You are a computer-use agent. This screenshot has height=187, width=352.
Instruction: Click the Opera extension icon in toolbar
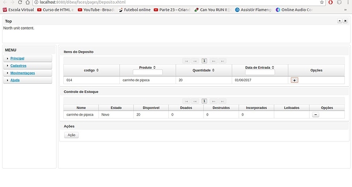pyautogui.click(x=331, y=2)
